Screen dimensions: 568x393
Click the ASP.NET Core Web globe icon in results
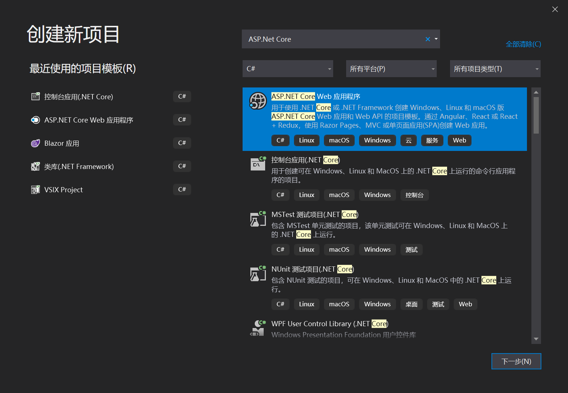[258, 101]
